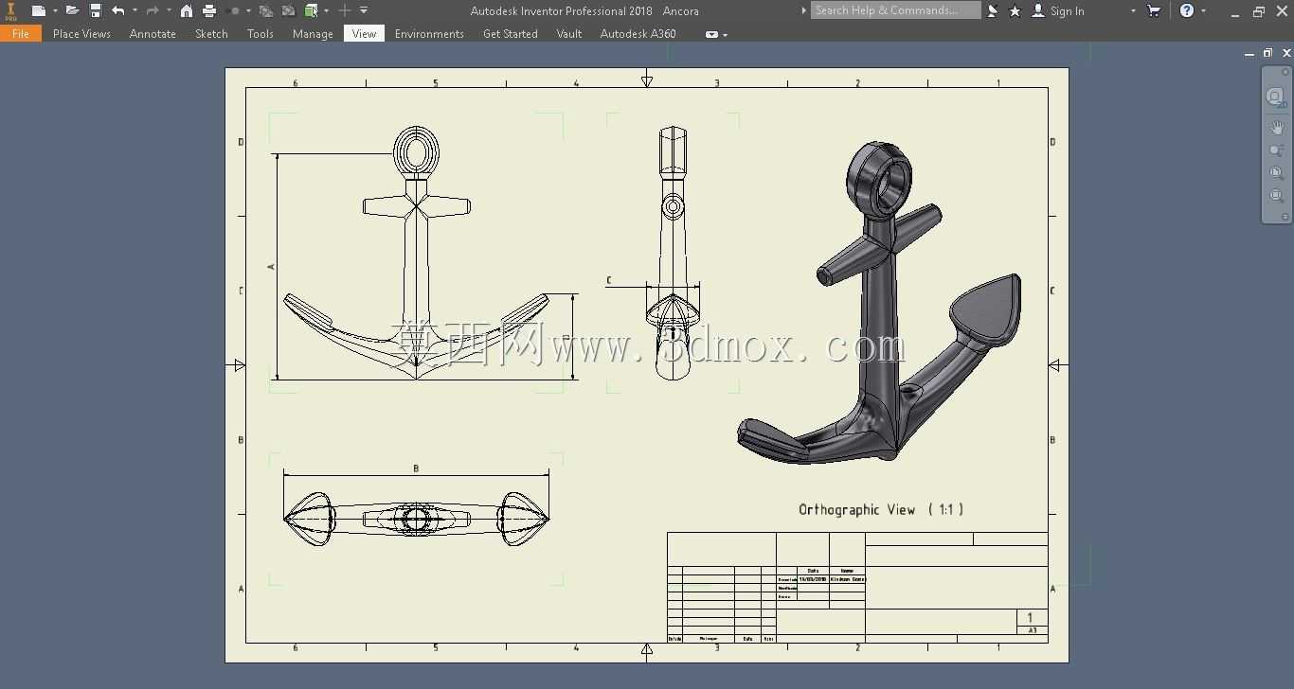Screen dimensions: 1294x689
Task: Click the Print icon
Action: click(x=209, y=10)
